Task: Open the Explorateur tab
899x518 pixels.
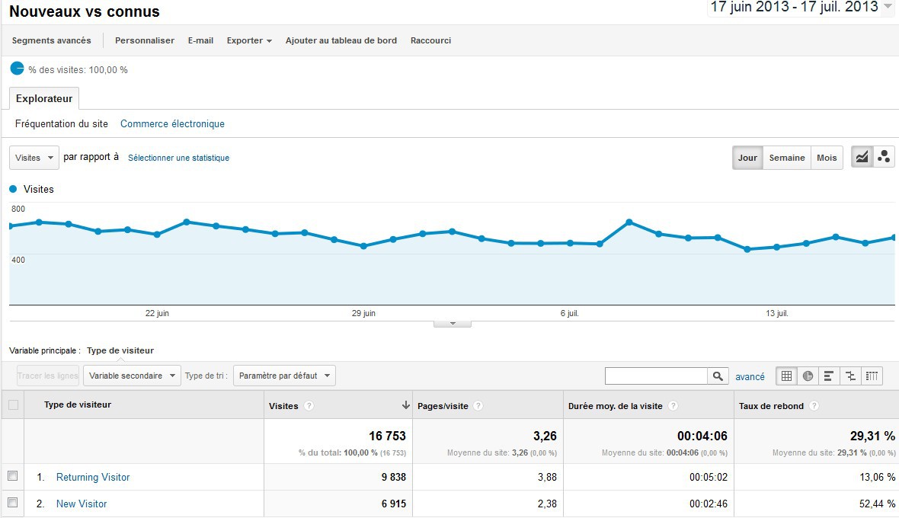Action: 44,98
